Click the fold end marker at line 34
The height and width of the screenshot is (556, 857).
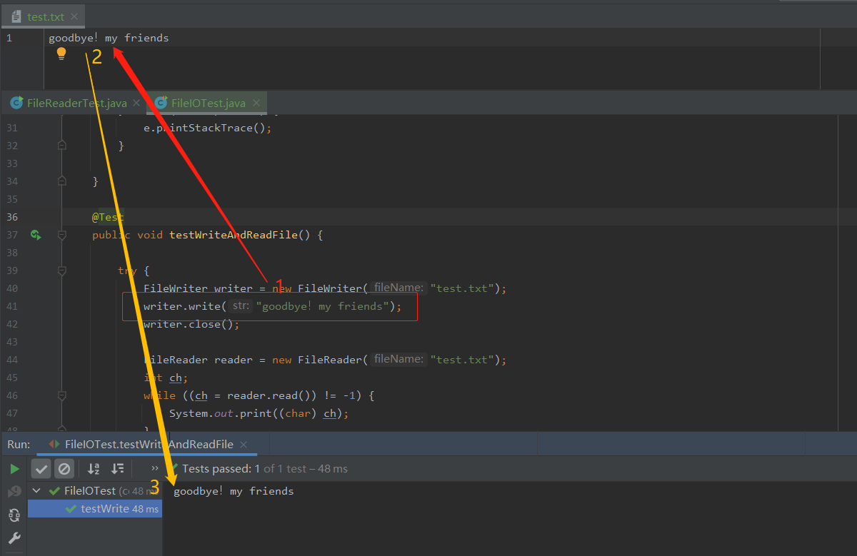[62, 181]
